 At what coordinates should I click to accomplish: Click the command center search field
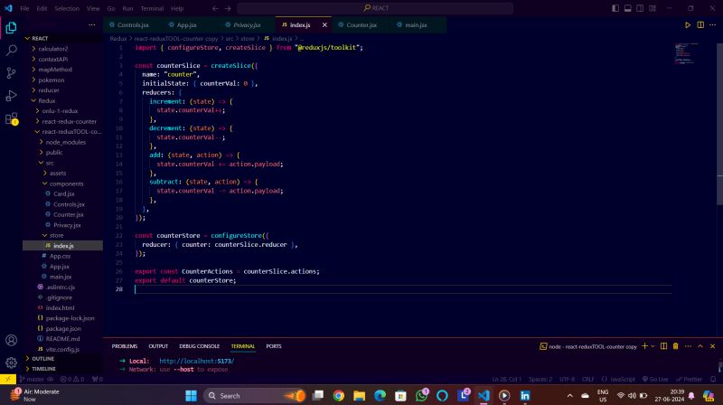(x=375, y=8)
